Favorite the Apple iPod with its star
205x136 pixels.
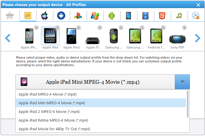coord(79,28)
